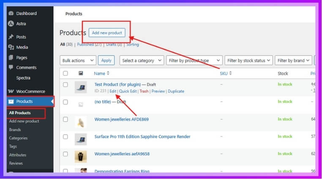Screen dimensions: 322x179
Task: Sort products by Name column header
Action: pyautogui.click(x=100, y=73)
